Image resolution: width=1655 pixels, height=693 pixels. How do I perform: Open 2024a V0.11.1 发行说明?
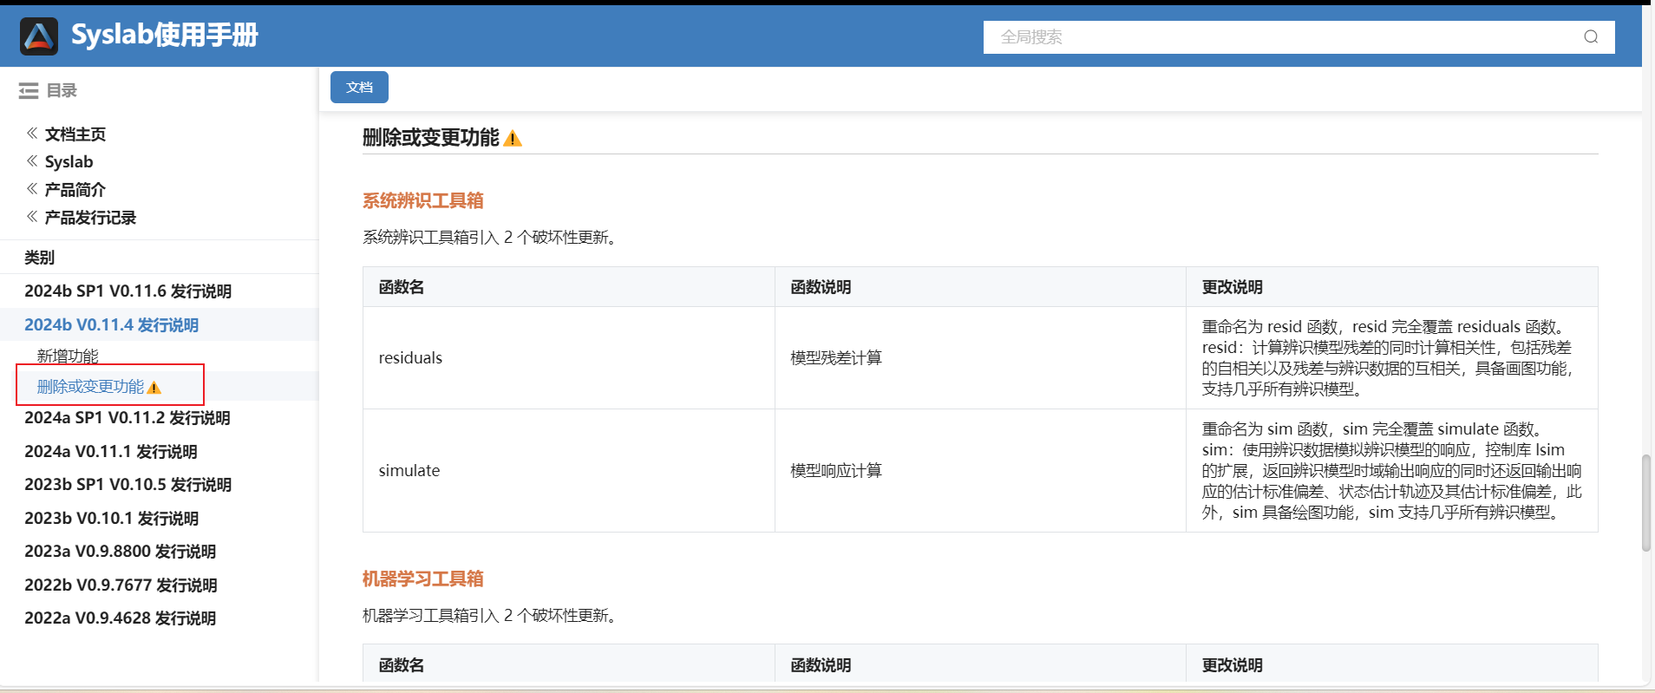(111, 451)
